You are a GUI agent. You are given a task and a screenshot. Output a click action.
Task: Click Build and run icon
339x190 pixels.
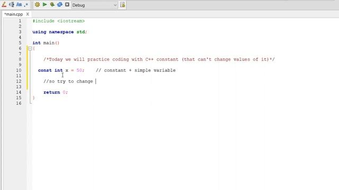[52, 5]
